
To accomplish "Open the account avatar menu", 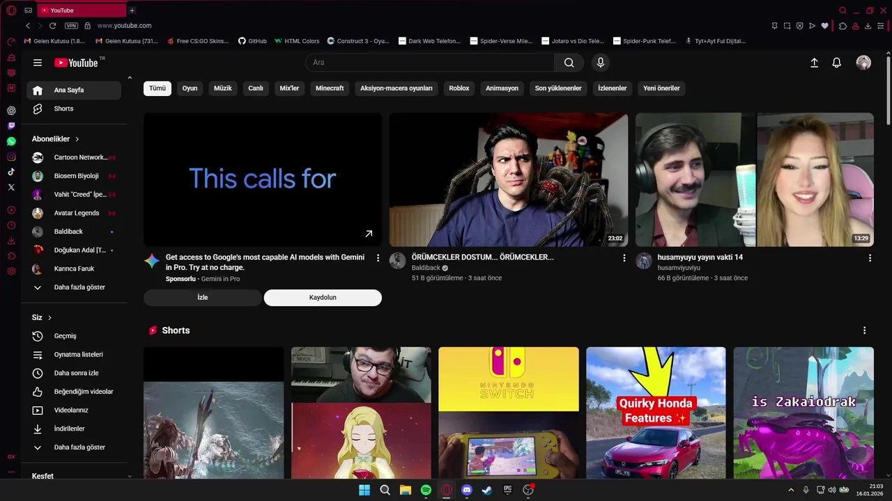I will (x=863, y=63).
